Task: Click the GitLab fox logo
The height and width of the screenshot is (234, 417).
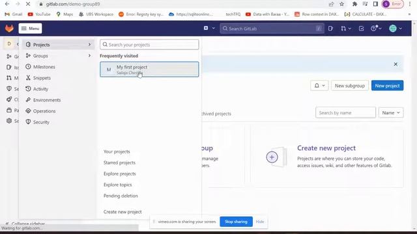Action: [9, 28]
